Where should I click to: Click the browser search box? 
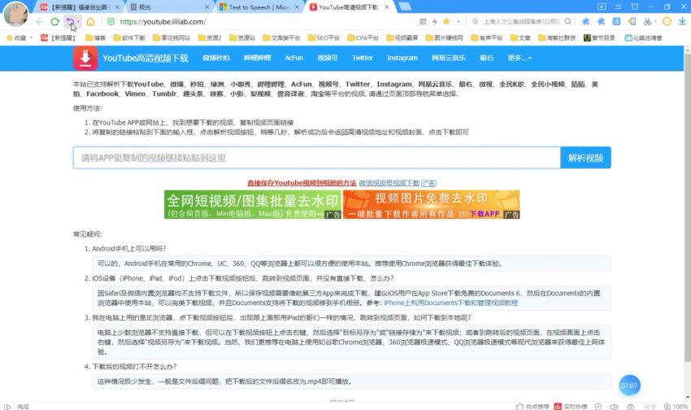520,21
